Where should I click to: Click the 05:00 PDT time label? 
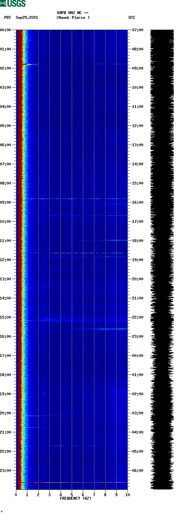pyautogui.click(x=5, y=126)
